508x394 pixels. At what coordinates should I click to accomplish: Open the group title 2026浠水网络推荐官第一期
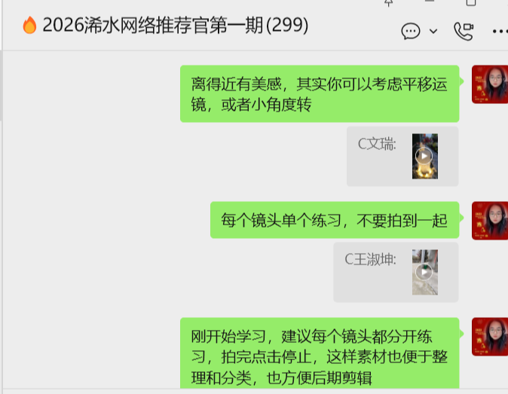coord(176,25)
